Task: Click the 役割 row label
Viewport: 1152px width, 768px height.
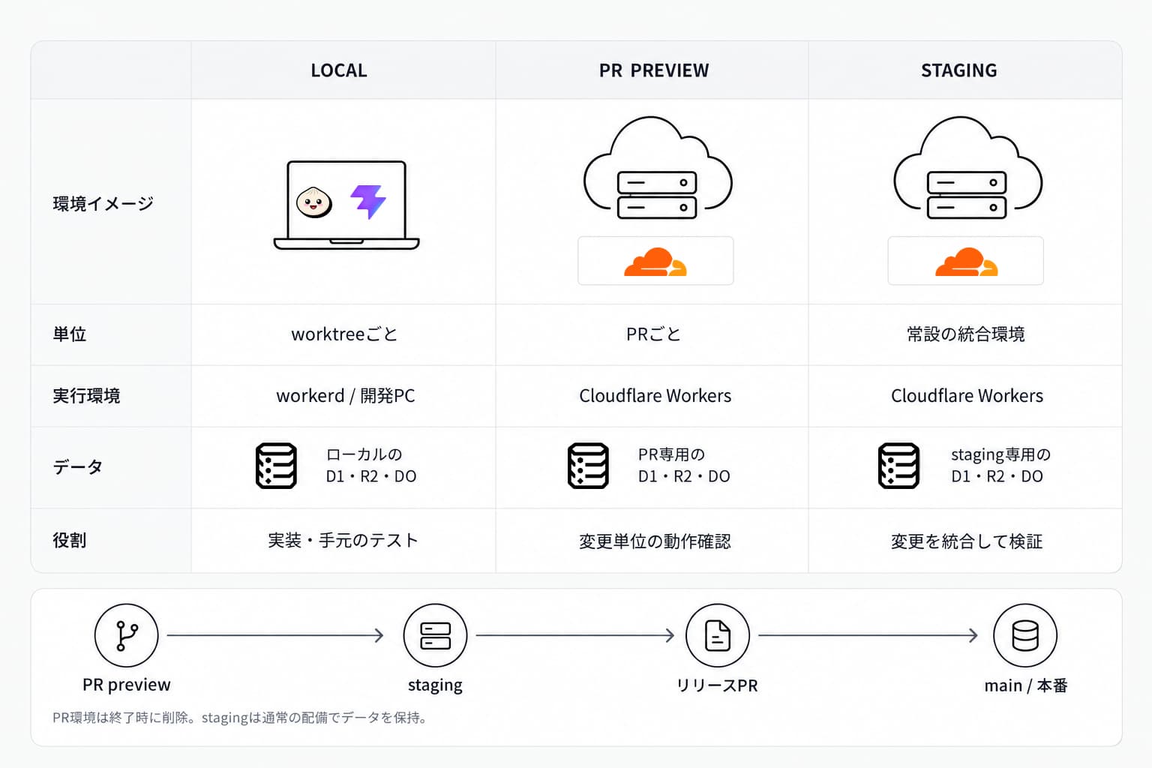Action: point(70,540)
